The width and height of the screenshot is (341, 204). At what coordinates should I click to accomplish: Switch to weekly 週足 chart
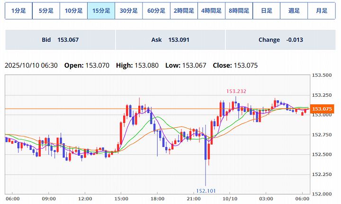pyautogui.click(x=294, y=10)
